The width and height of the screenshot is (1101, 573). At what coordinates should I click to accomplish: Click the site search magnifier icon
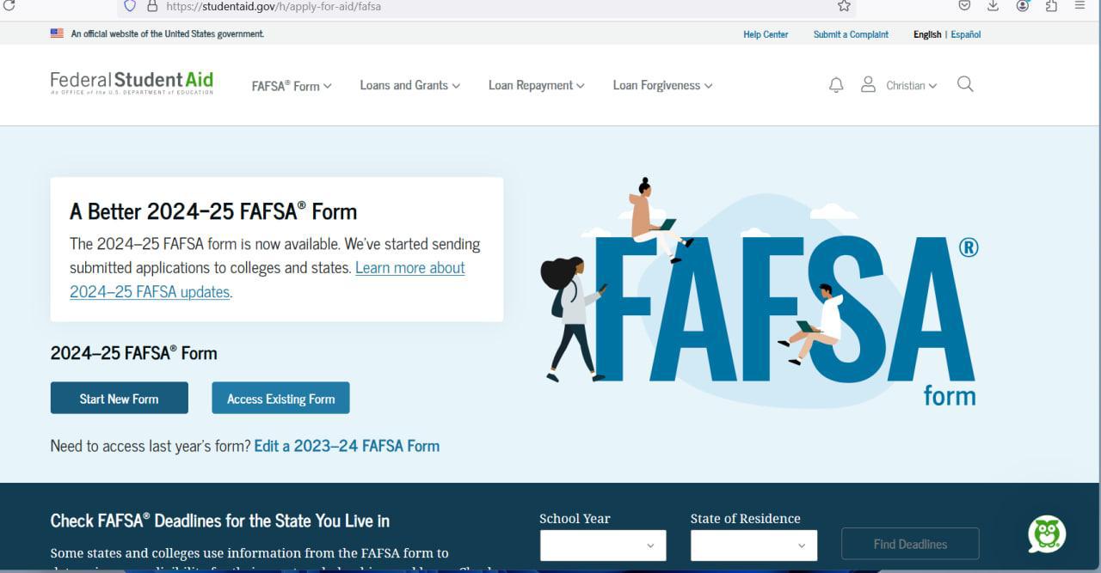pyautogui.click(x=965, y=84)
